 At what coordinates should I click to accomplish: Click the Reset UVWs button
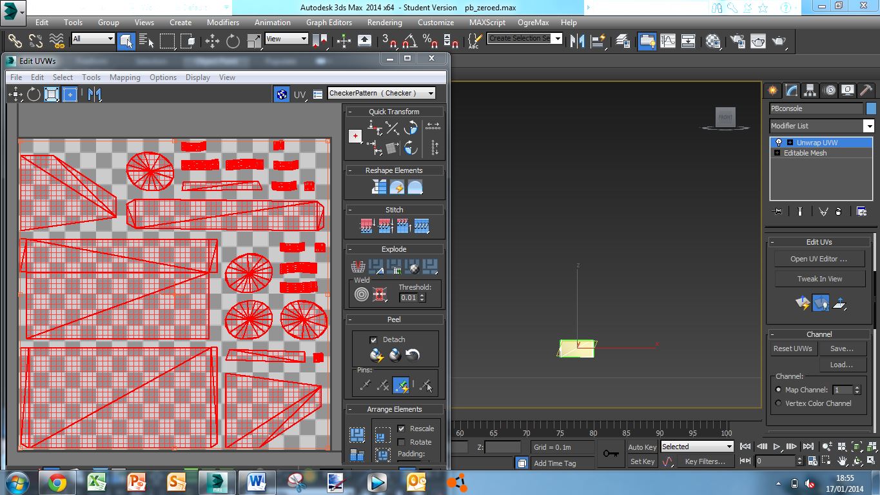[793, 349]
